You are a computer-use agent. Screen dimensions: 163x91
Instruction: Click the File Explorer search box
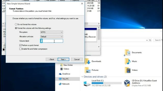(158, 40)
